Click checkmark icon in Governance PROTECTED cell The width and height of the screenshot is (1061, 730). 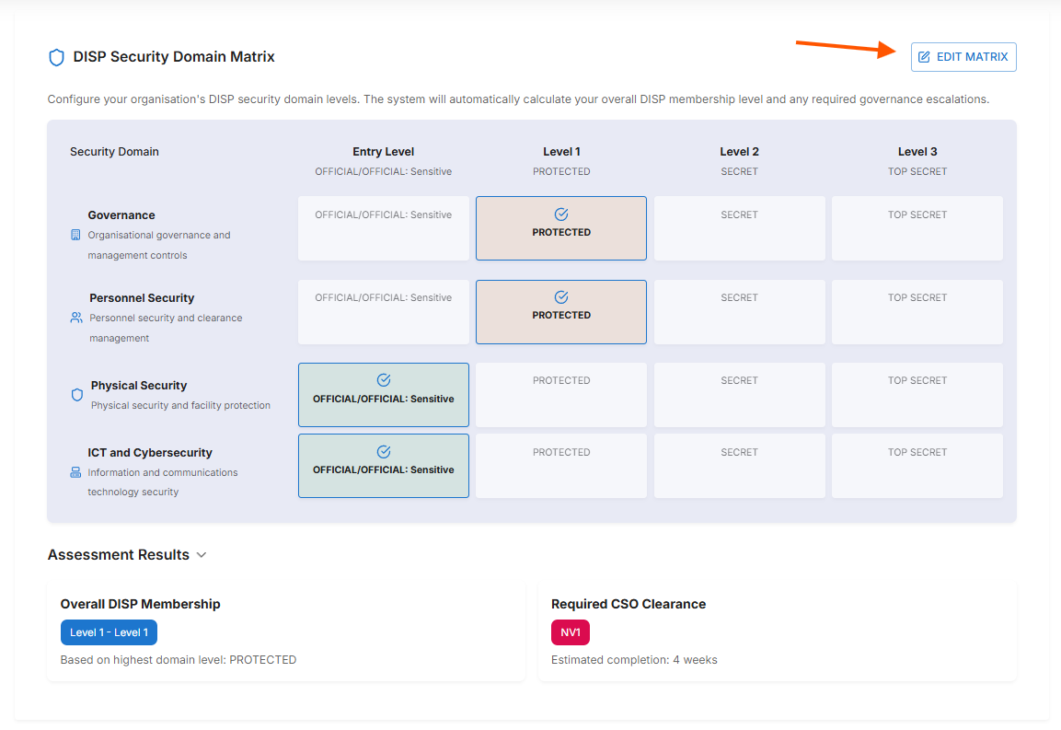[x=561, y=214]
